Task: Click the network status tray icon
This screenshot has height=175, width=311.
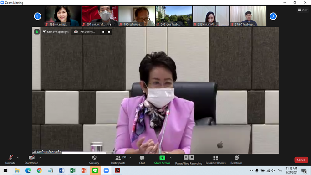Action: coord(268,170)
